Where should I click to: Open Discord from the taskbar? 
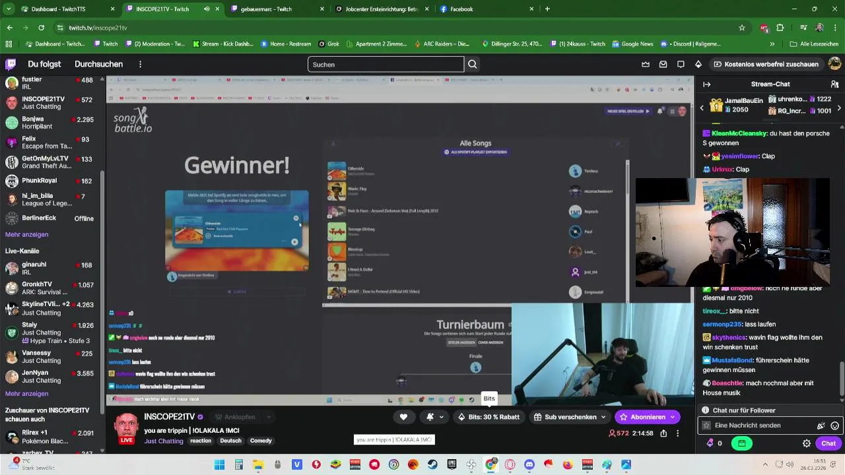529,464
